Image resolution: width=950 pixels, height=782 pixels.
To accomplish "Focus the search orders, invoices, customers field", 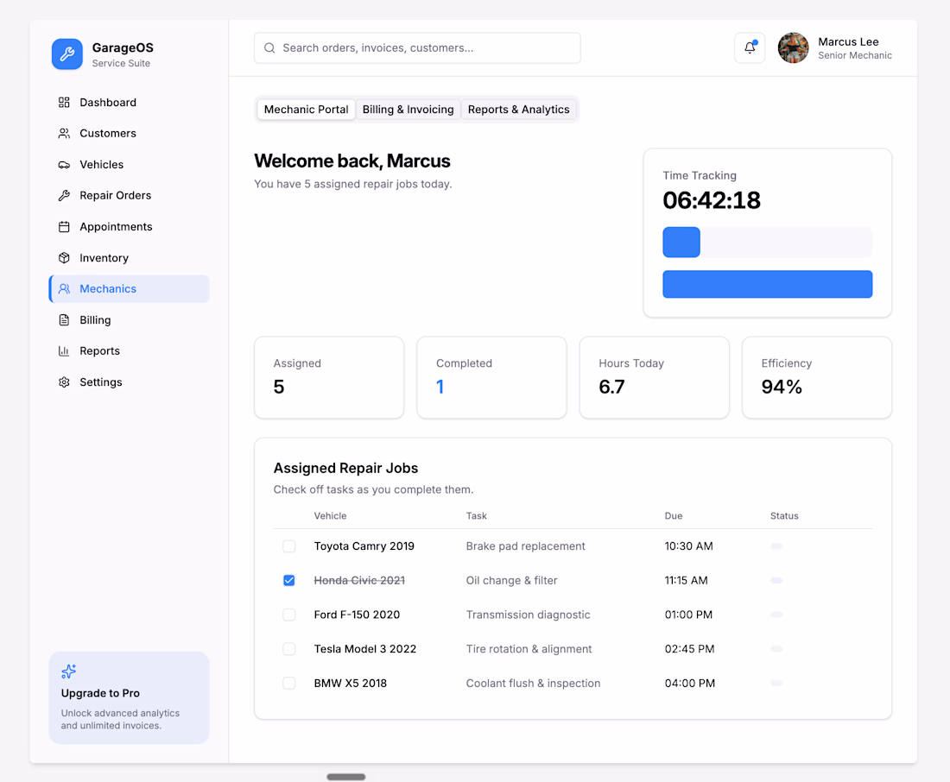I will coord(417,47).
